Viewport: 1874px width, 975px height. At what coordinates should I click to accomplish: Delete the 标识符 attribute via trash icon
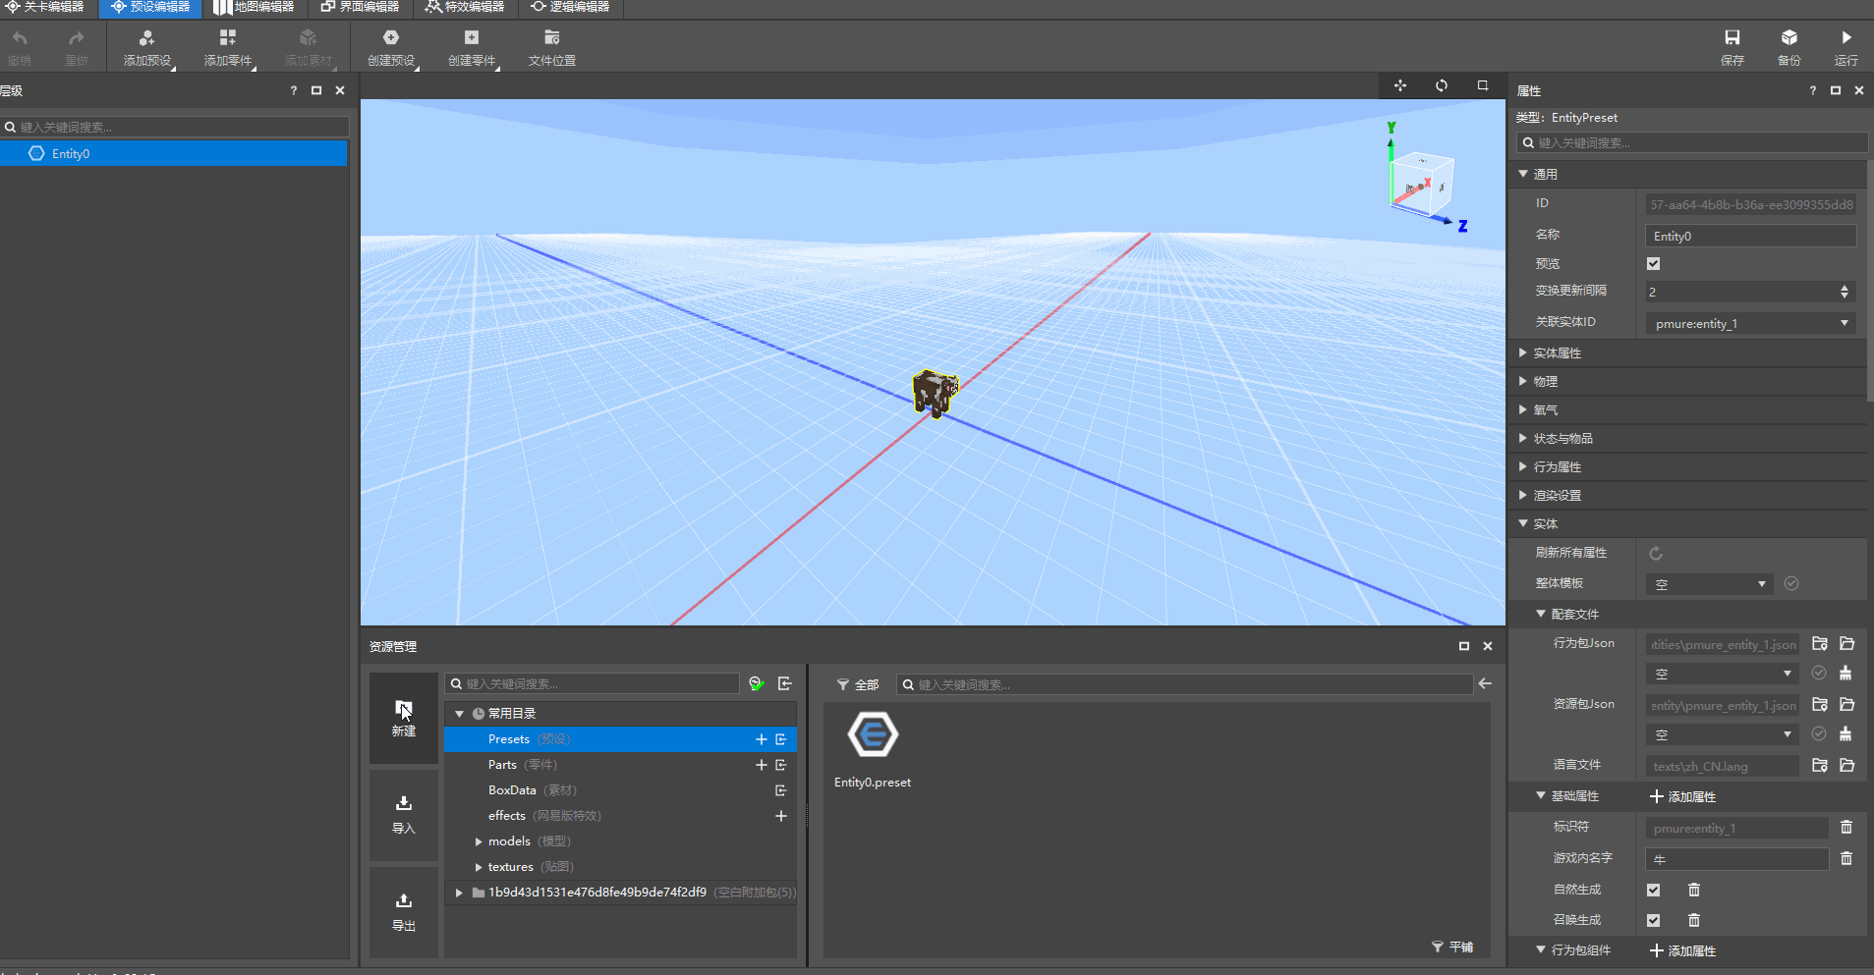[1846, 828]
